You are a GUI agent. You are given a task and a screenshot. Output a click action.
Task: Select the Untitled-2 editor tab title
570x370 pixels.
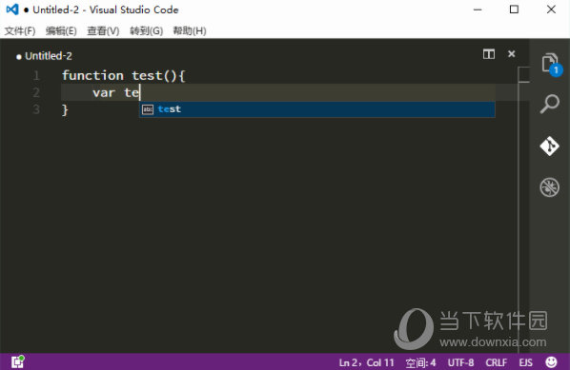(49, 56)
